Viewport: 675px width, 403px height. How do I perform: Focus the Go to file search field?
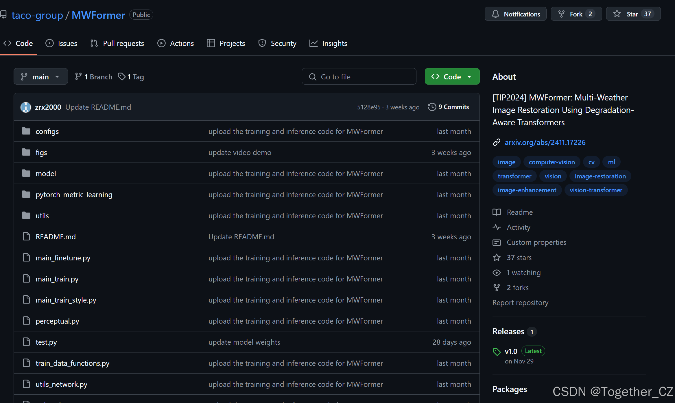pos(359,77)
